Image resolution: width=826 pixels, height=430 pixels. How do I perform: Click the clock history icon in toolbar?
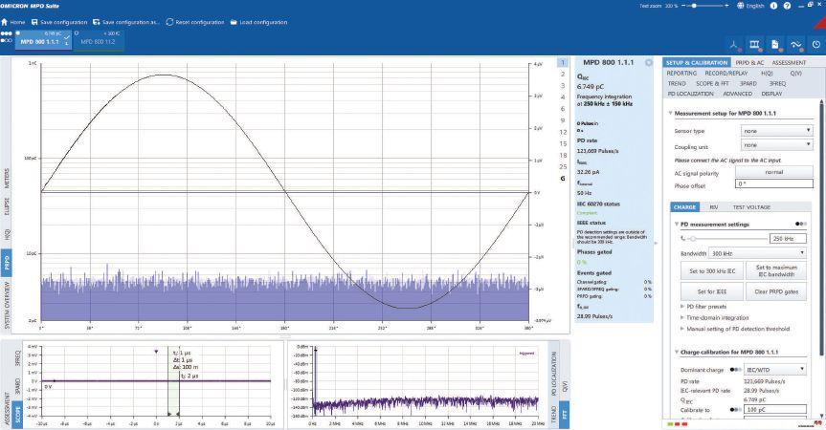pos(816,45)
